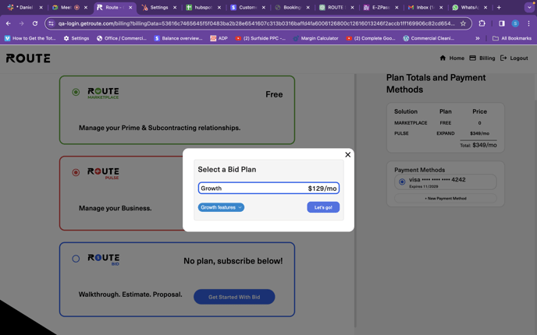Go to Home in top navigation
Image resolution: width=537 pixels, height=335 pixels.
coord(452,58)
